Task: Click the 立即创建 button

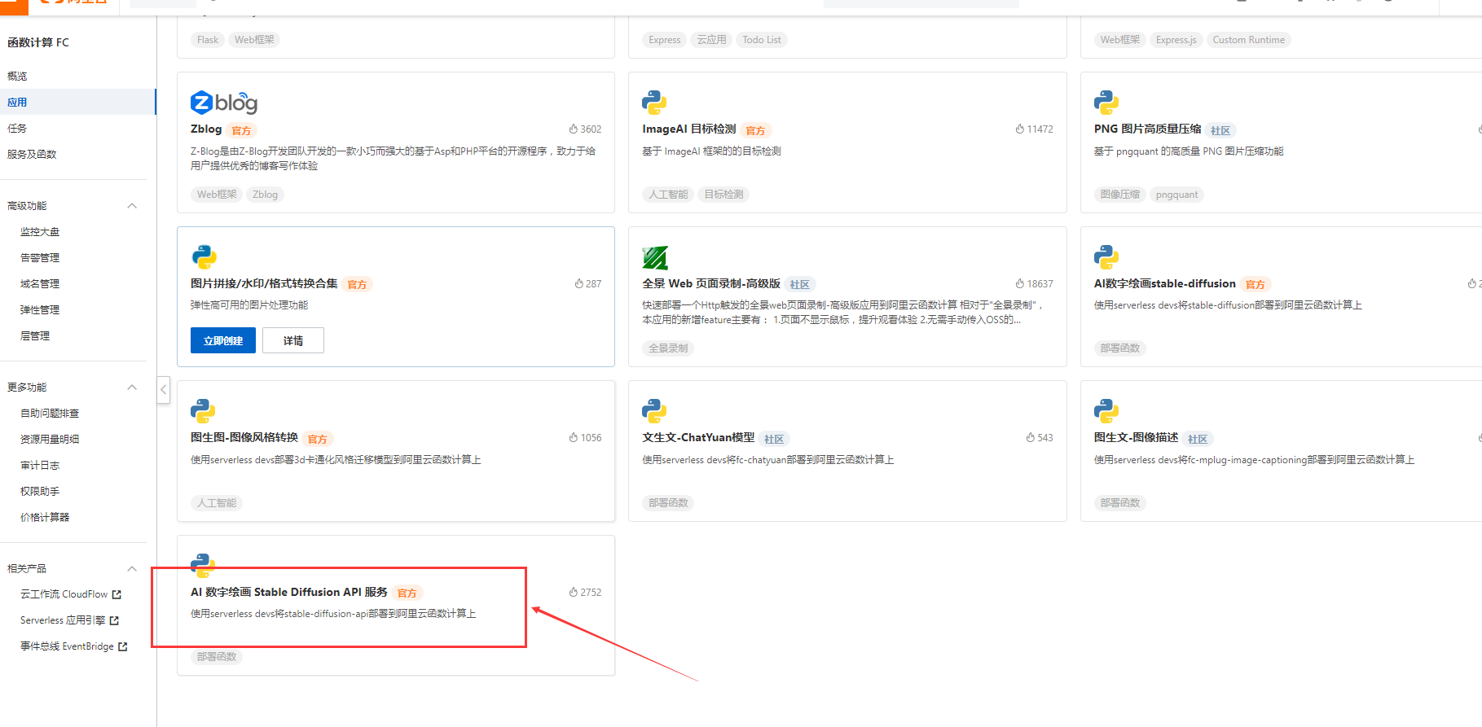Action: (223, 340)
